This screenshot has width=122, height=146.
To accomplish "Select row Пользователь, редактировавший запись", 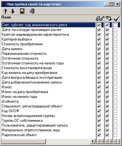I will [48, 125].
